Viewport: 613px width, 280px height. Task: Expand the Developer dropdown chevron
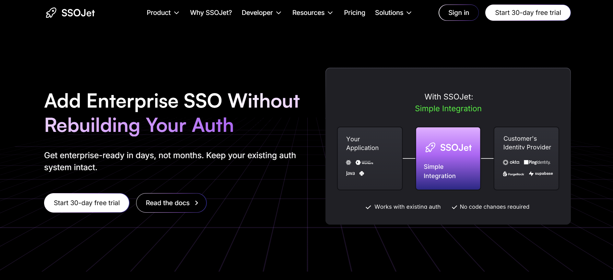tap(278, 13)
